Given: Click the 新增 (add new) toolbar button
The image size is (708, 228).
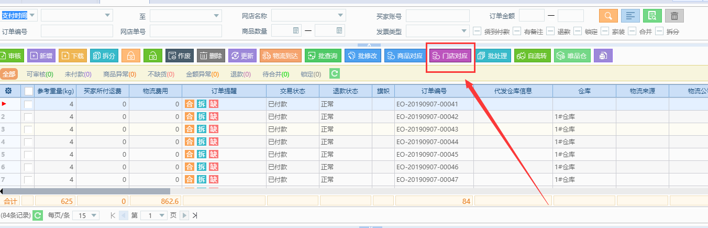Looking at the screenshot, I should click(41, 56).
